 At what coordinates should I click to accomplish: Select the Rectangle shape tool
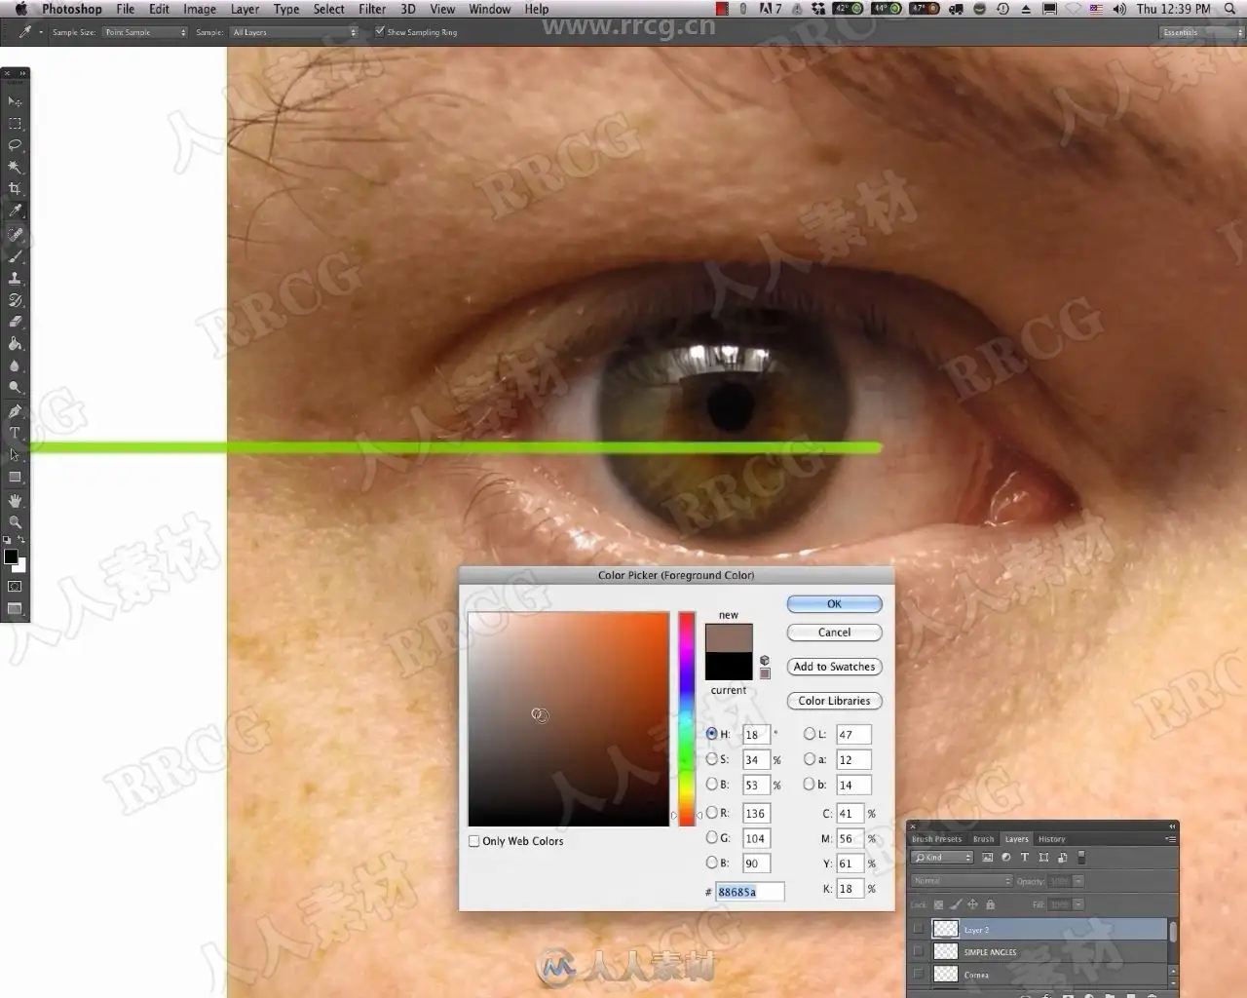coord(15,478)
